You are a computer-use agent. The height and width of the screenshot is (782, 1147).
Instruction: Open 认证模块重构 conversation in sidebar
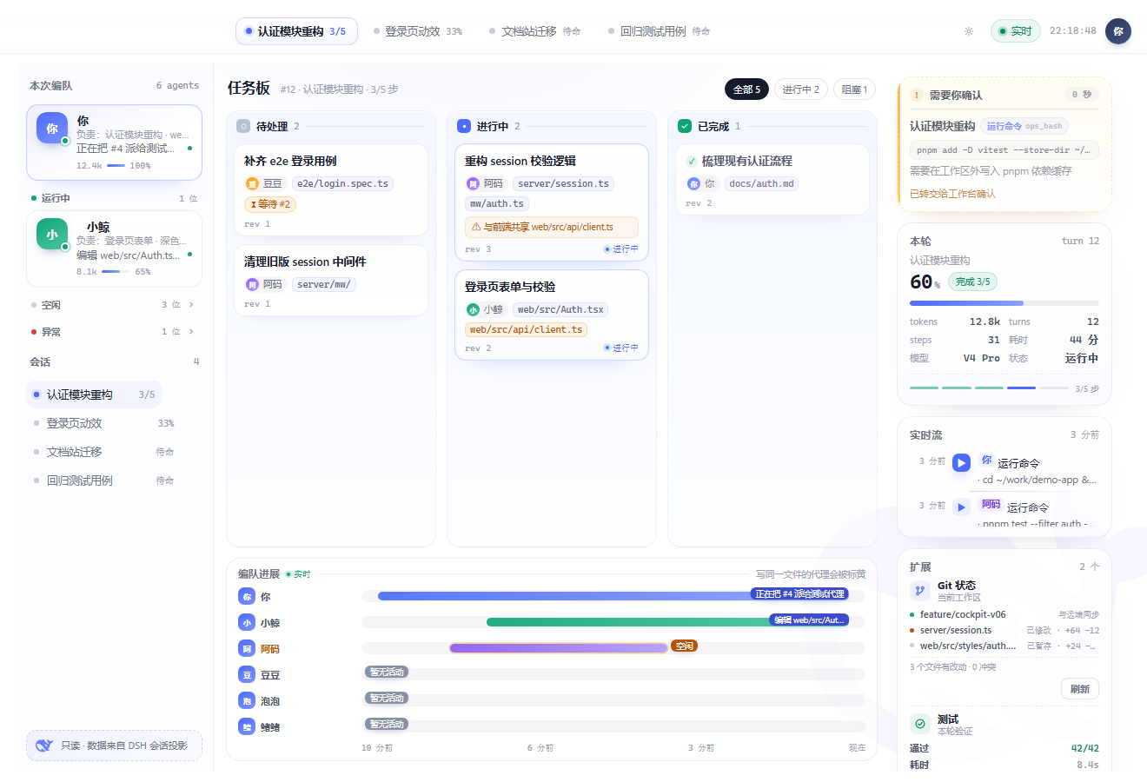click(95, 394)
